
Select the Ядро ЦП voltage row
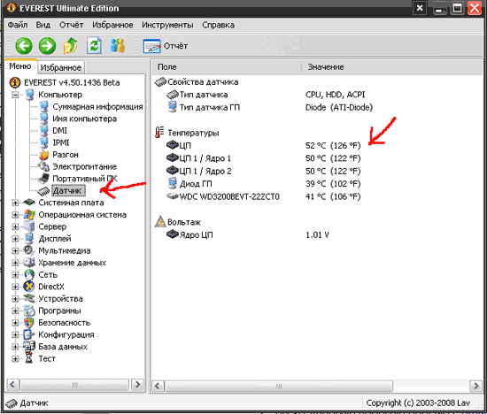189,234
